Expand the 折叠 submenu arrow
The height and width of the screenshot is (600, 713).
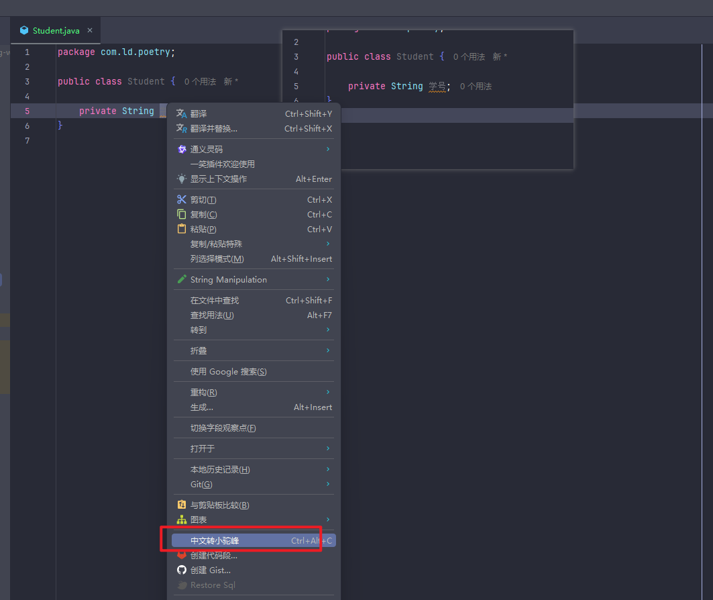click(328, 350)
